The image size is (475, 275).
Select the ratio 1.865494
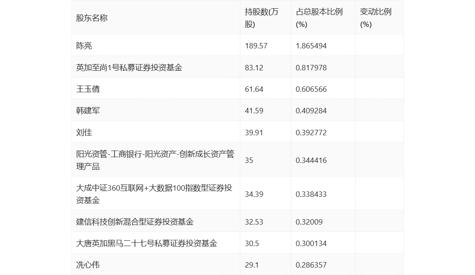click(x=311, y=45)
